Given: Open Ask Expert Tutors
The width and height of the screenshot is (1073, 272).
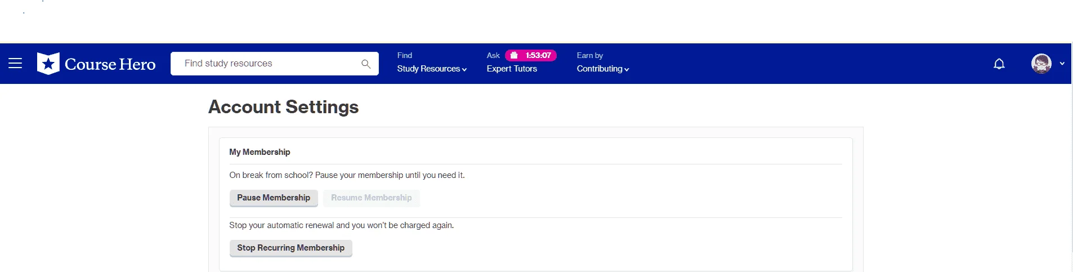Looking at the screenshot, I should [x=512, y=69].
